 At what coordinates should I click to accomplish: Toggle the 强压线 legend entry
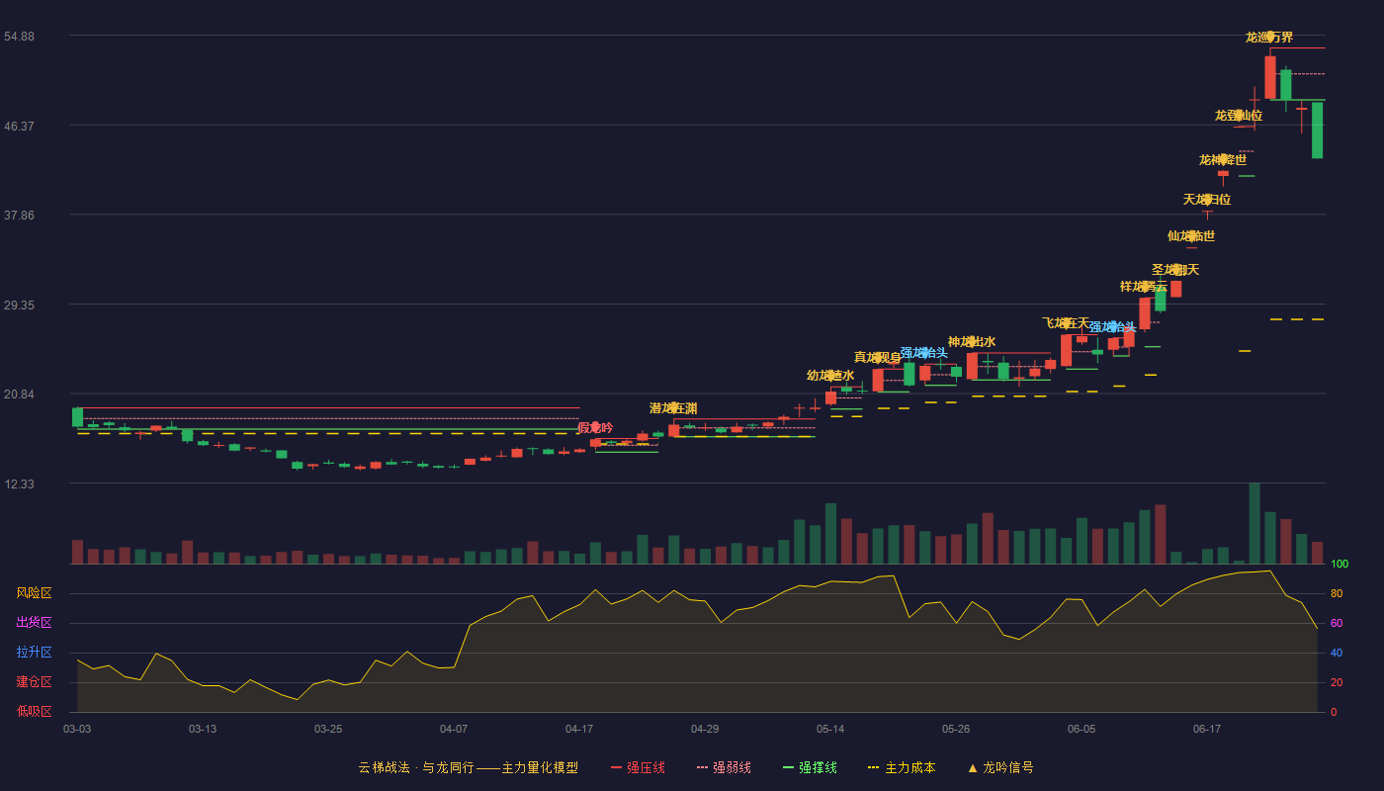(638, 767)
